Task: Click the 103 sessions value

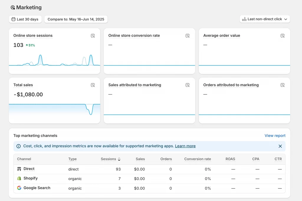Action: (x=18, y=45)
